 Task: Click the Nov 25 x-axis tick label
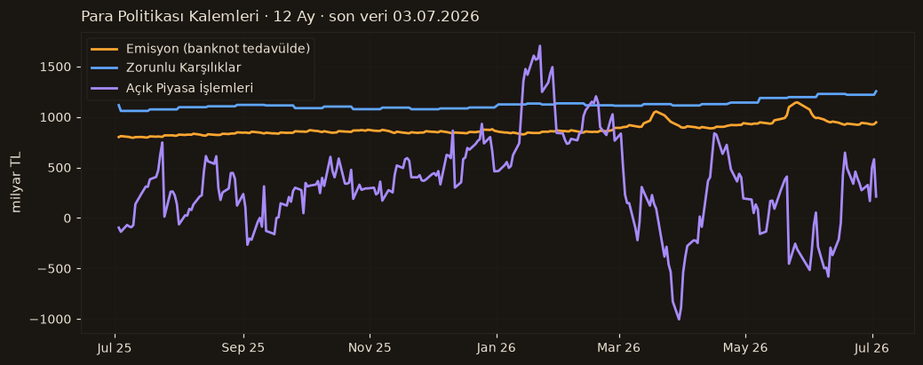point(370,348)
